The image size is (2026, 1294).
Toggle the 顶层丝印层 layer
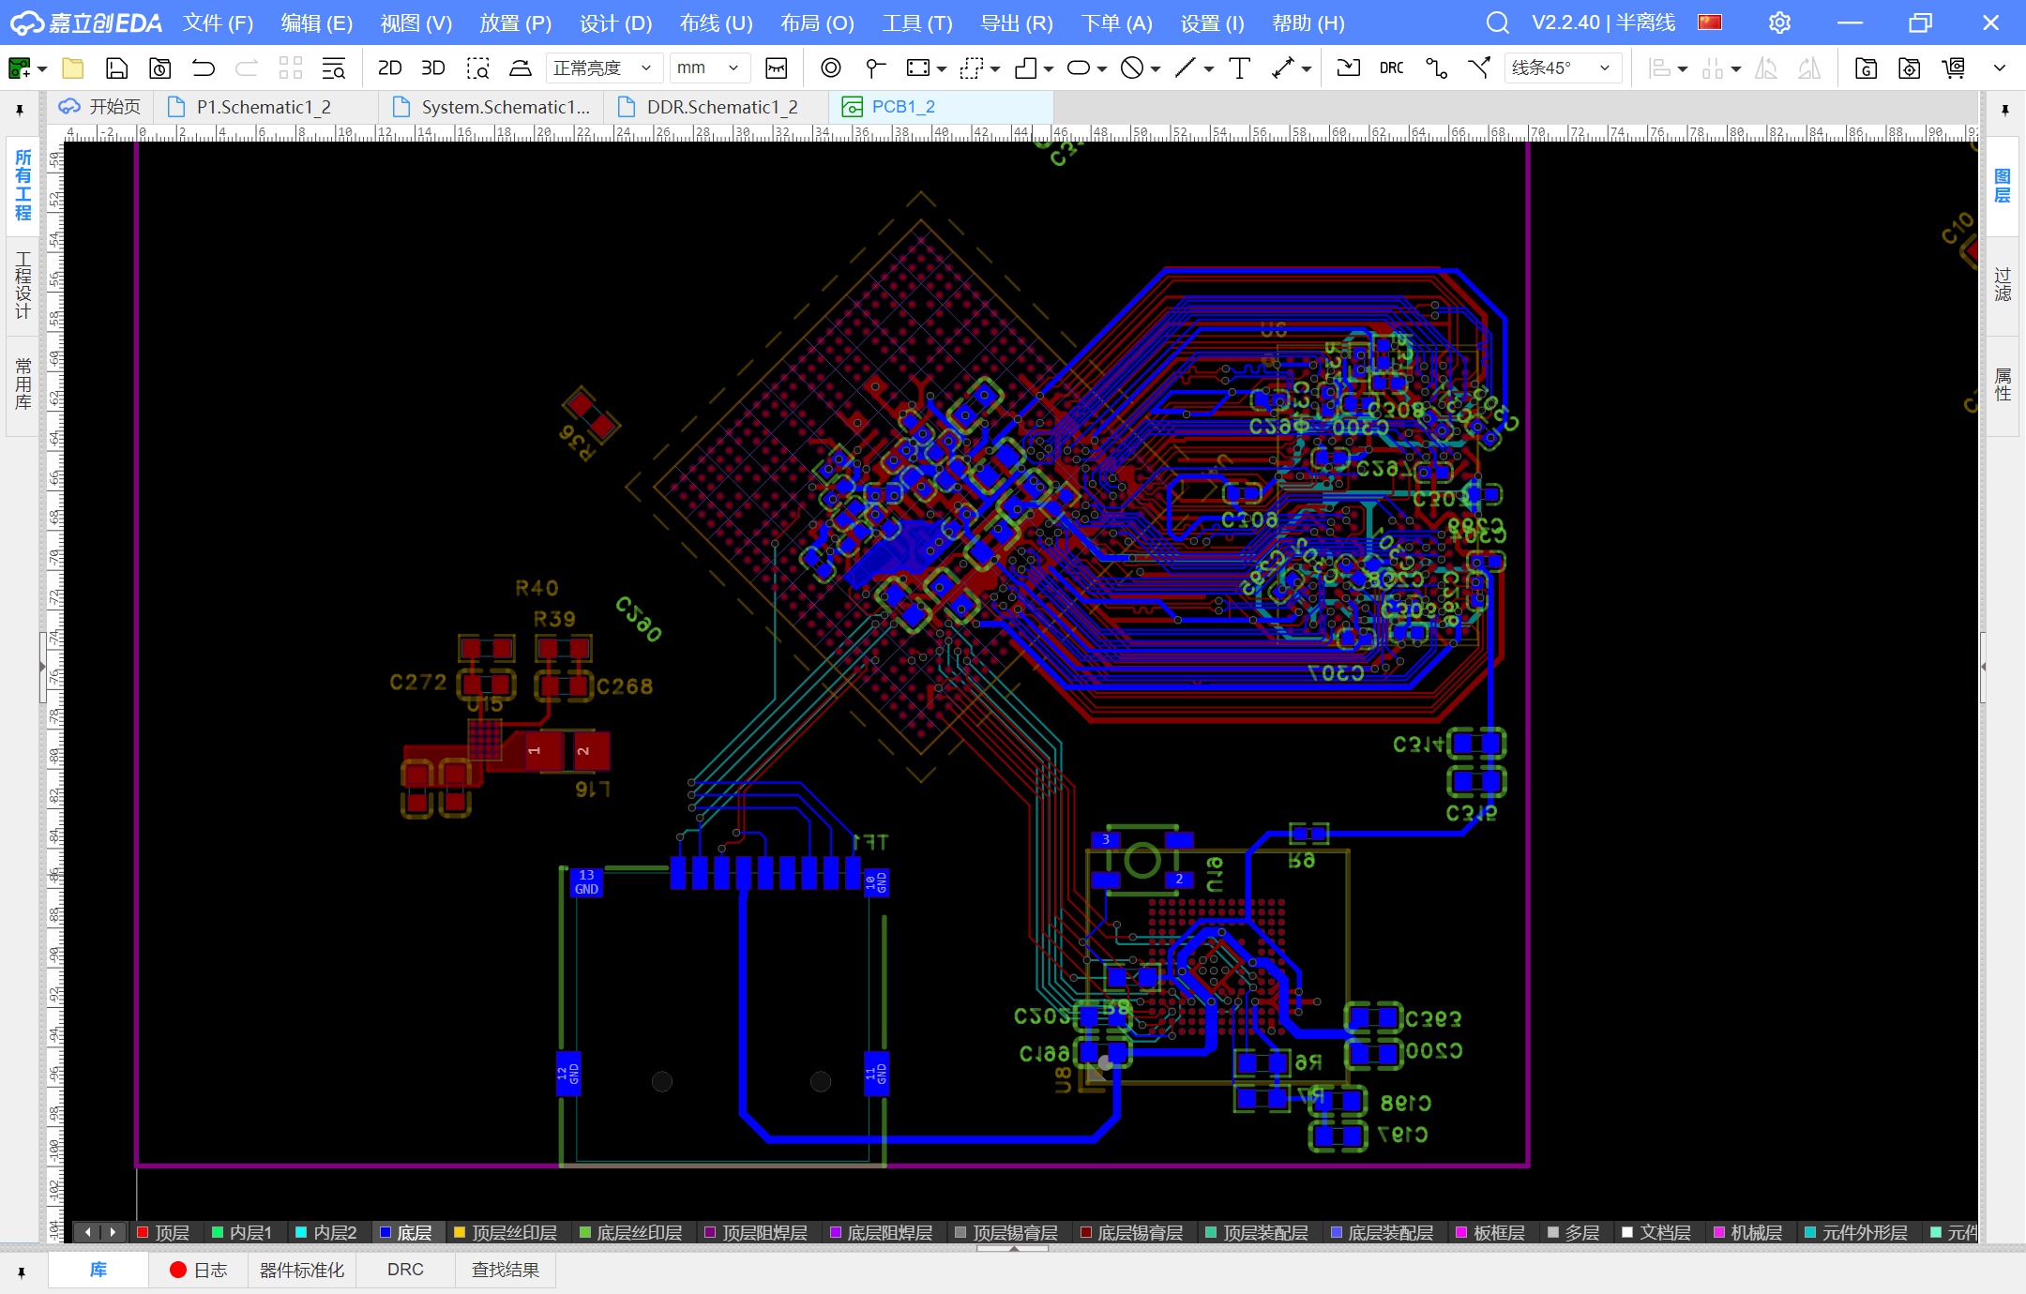[514, 1232]
